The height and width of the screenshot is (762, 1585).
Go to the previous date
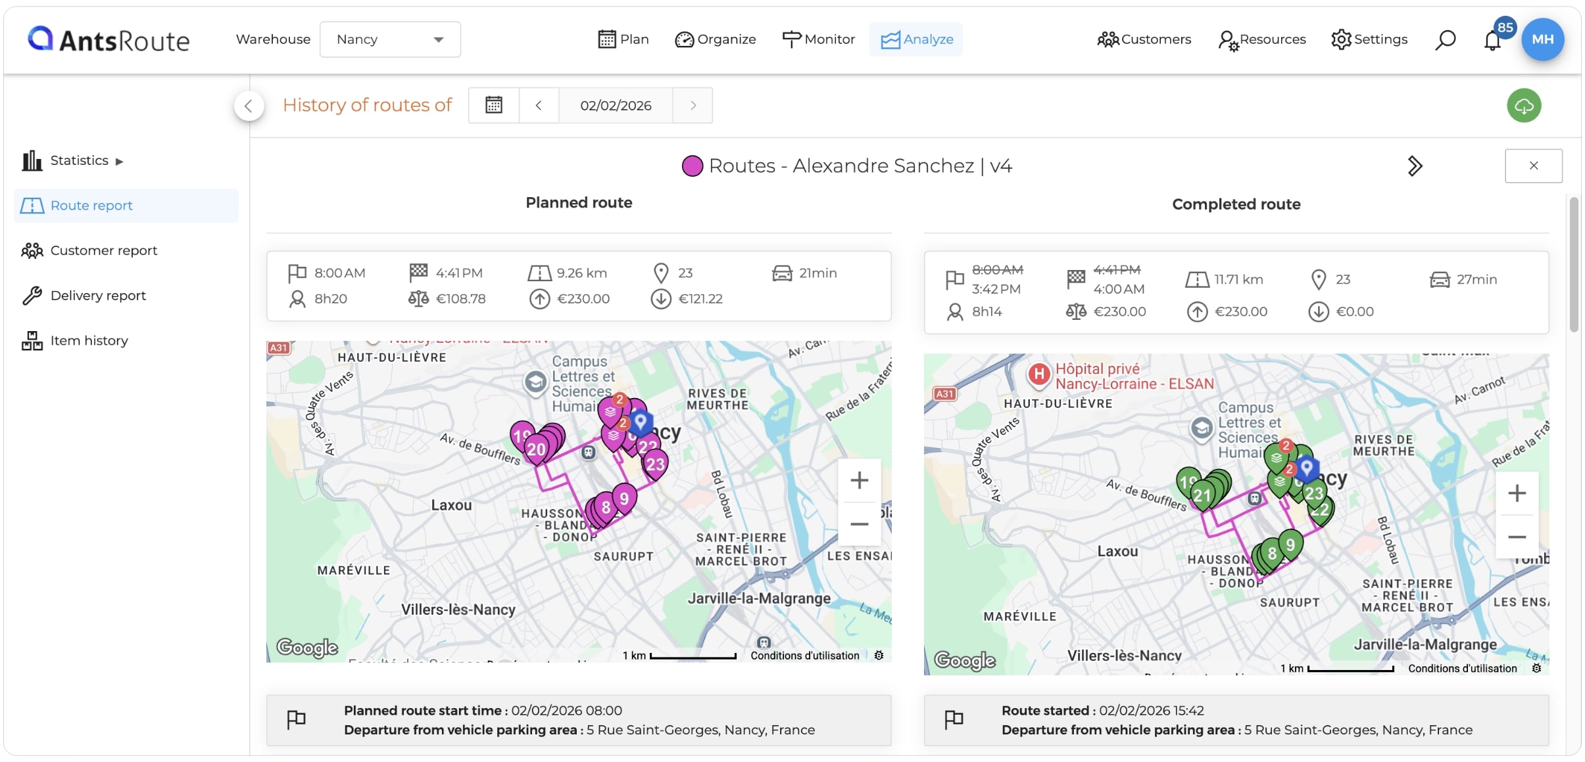point(539,105)
